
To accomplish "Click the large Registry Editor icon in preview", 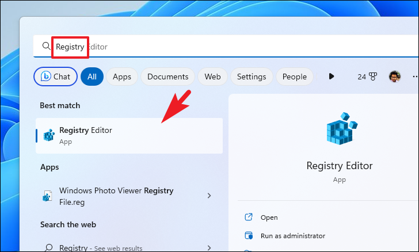I will click(342, 129).
